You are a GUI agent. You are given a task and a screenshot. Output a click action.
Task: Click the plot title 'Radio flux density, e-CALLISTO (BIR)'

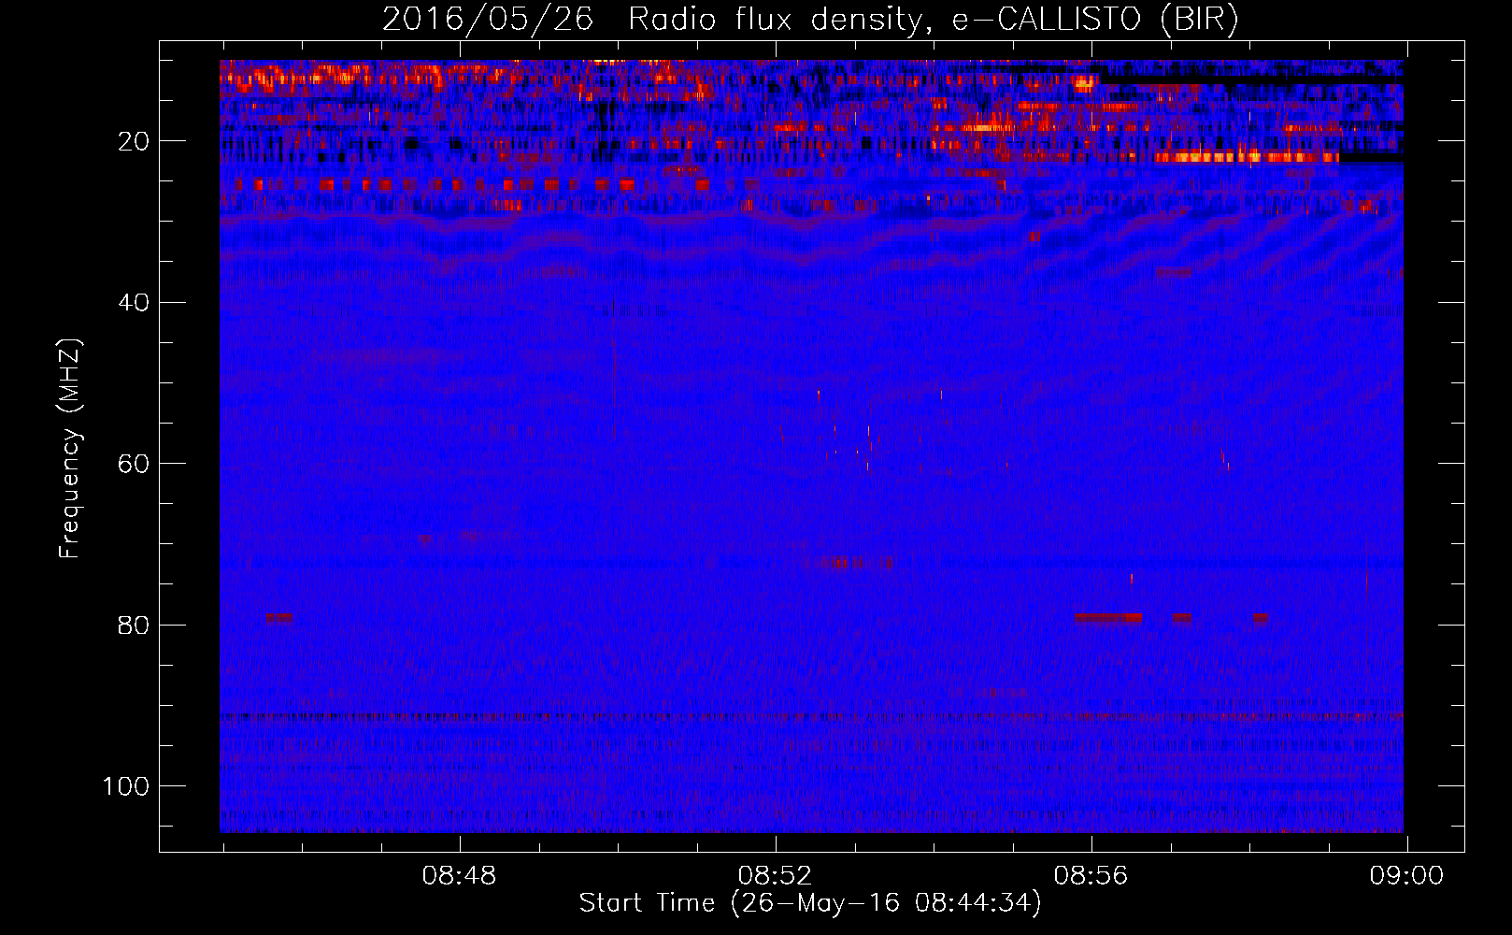pyautogui.click(x=933, y=20)
